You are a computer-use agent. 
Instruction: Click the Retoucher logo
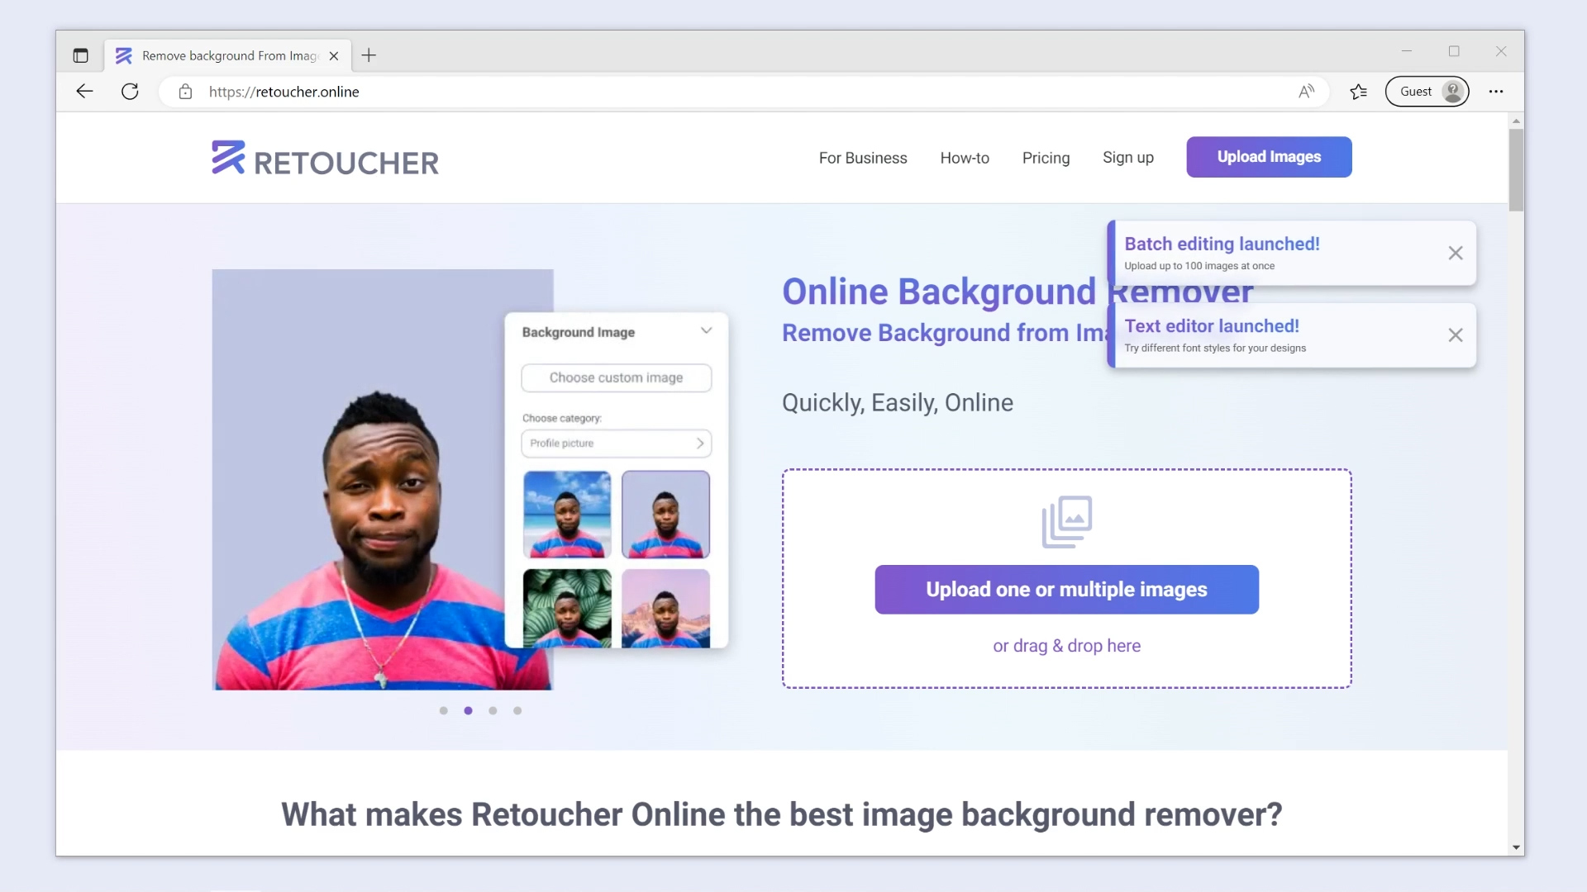324,159
